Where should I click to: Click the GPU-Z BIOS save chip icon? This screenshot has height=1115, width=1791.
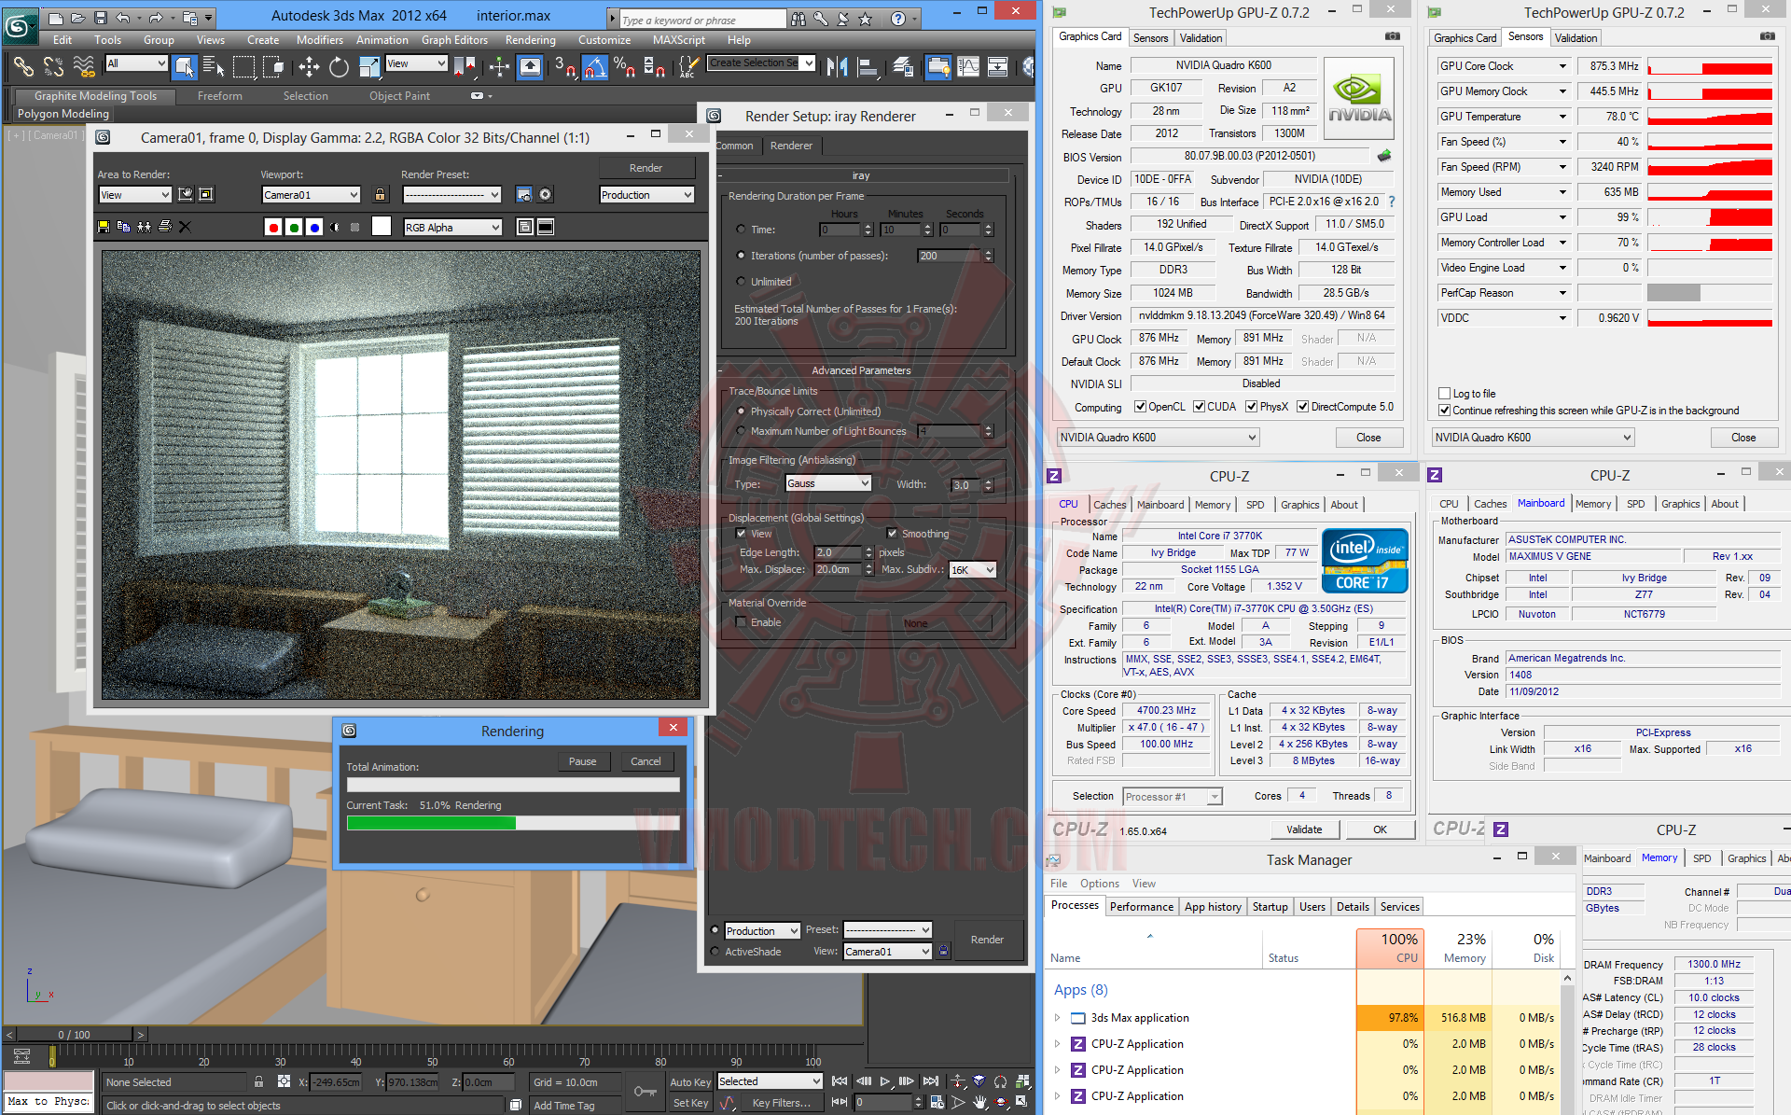1384,156
